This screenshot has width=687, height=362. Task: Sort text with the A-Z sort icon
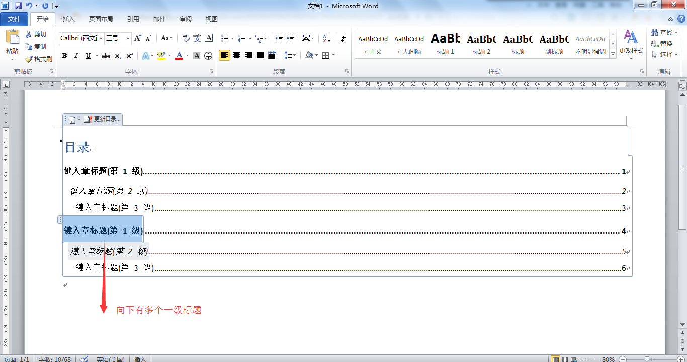(326, 38)
